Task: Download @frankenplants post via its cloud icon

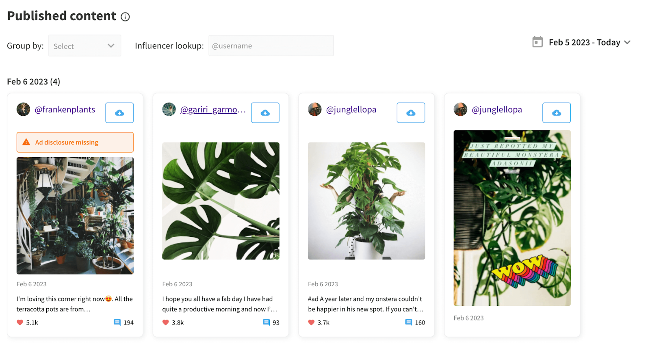Action: [x=119, y=112]
